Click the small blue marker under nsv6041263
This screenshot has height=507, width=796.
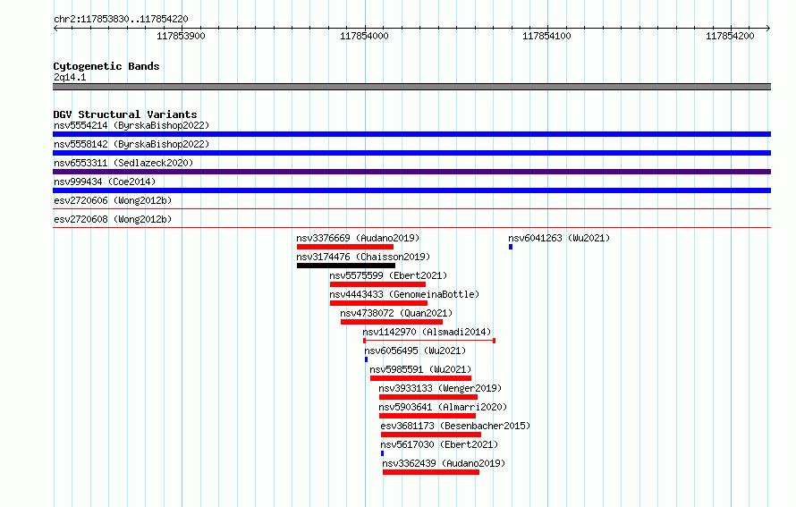[511, 247]
